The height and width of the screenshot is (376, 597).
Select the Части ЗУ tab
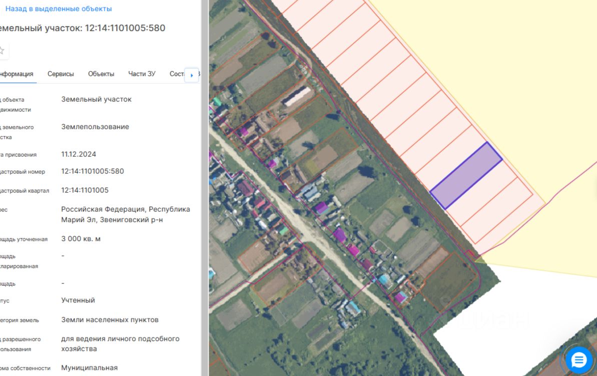tap(142, 74)
